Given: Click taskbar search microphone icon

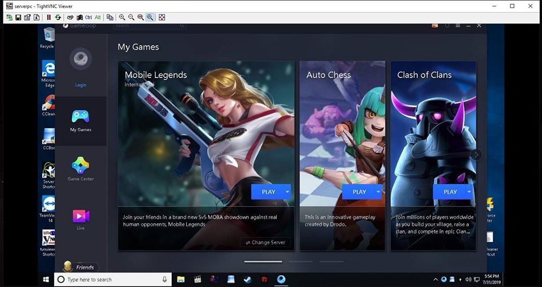Looking at the screenshot, I should pyautogui.click(x=164, y=280).
